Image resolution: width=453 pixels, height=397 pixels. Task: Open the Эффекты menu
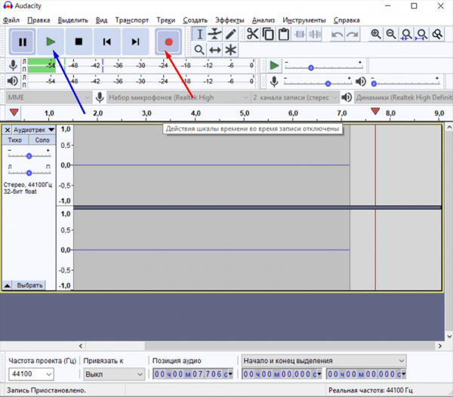tap(230, 20)
